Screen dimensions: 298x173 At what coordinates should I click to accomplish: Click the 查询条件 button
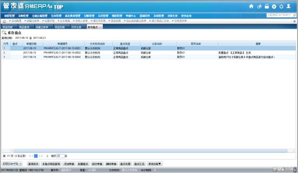(x=33, y=164)
